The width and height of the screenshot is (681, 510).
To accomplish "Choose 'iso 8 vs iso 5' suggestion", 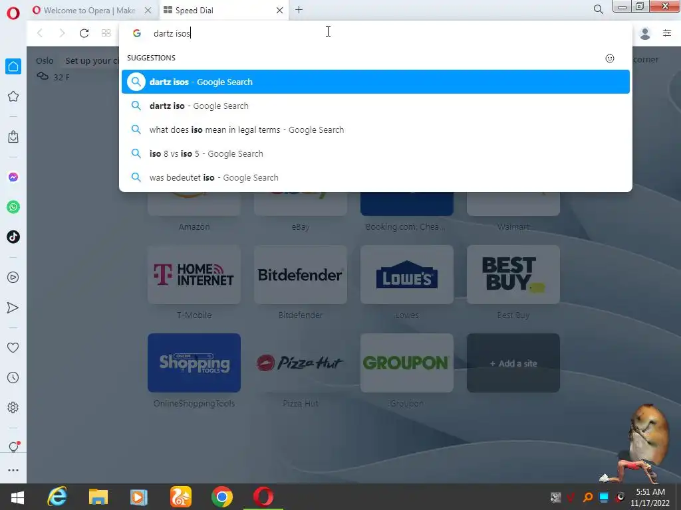I will 375,153.
